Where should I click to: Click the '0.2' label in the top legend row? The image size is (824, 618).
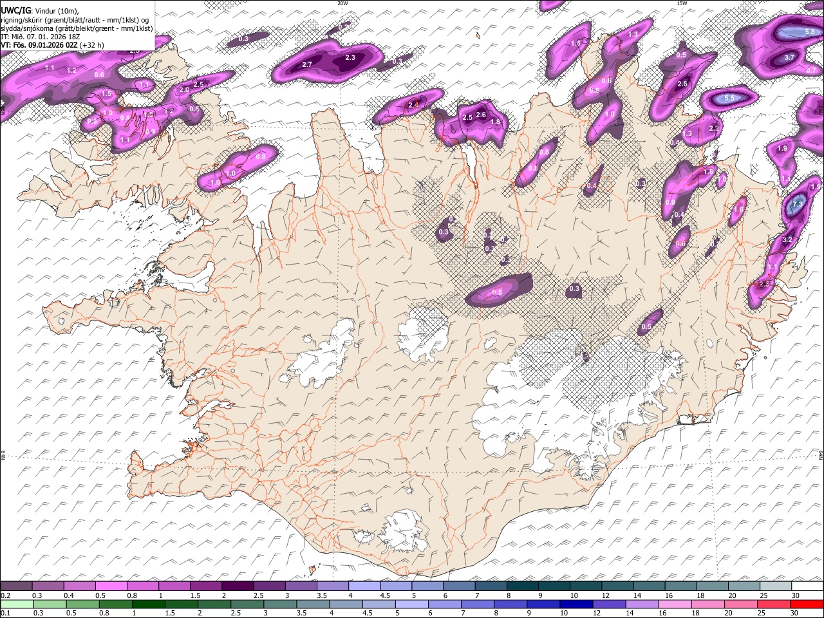[6, 595]
